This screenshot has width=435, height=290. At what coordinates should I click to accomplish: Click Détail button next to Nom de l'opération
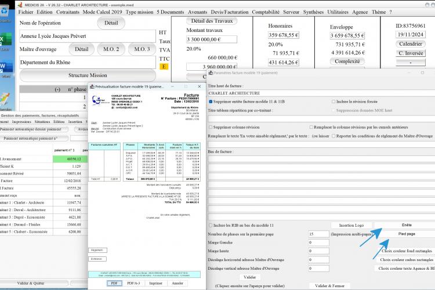pyautogui.click(x=111, y=23)
